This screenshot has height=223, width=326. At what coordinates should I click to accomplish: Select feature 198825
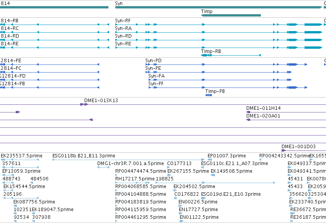point(165,179)
